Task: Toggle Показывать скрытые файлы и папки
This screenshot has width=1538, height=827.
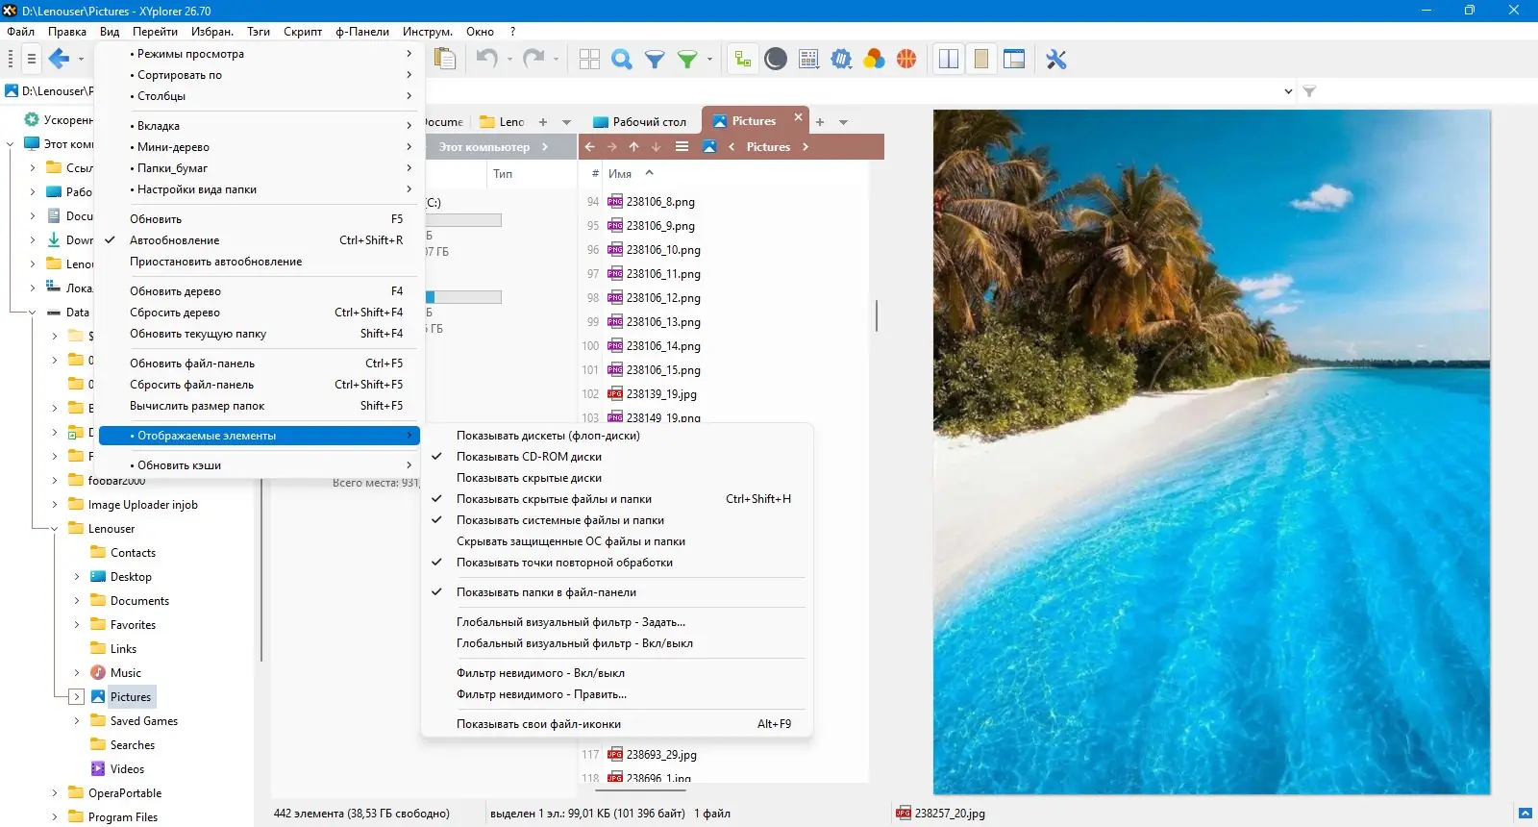Action: 617,499
